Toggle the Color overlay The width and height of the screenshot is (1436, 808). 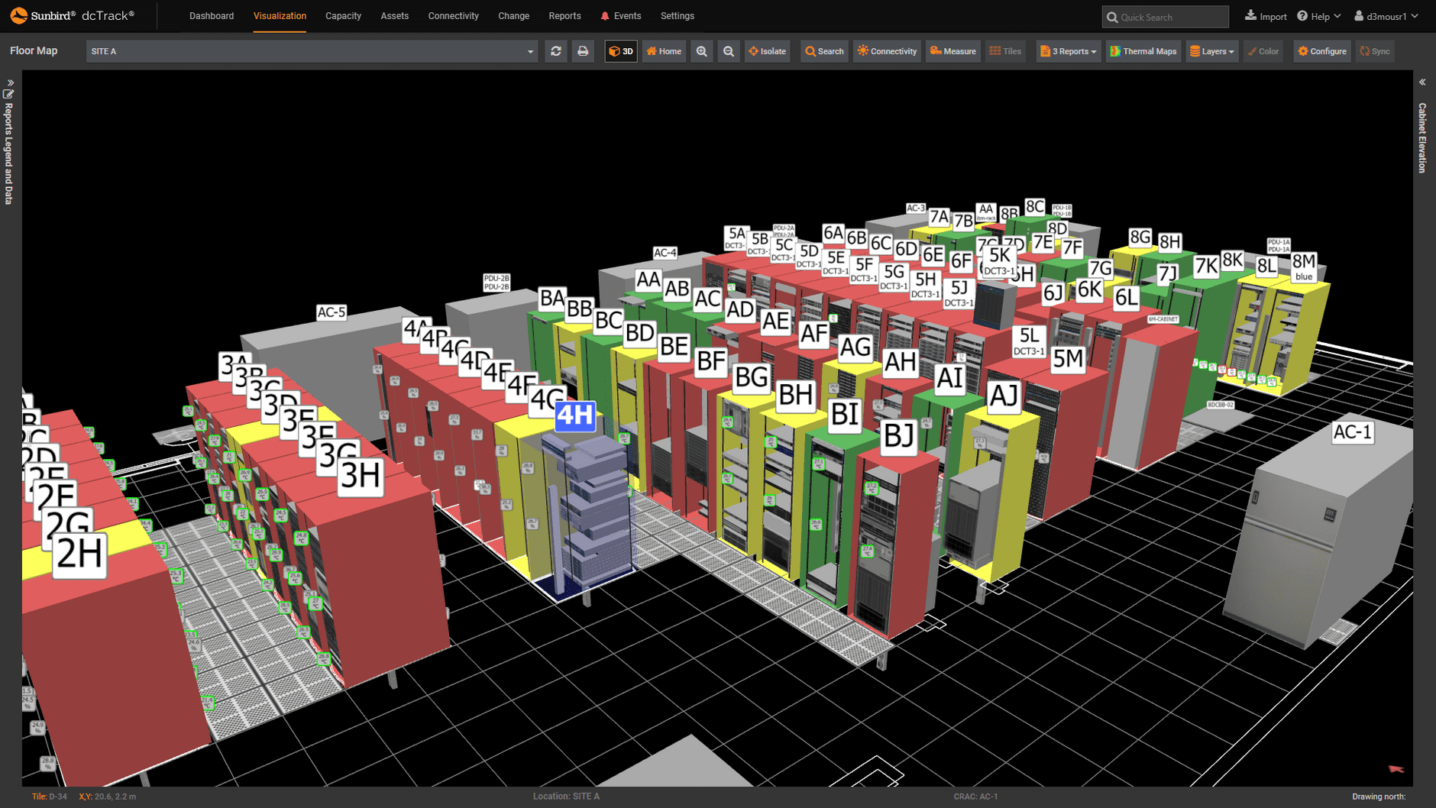(x=1264, y=51)
